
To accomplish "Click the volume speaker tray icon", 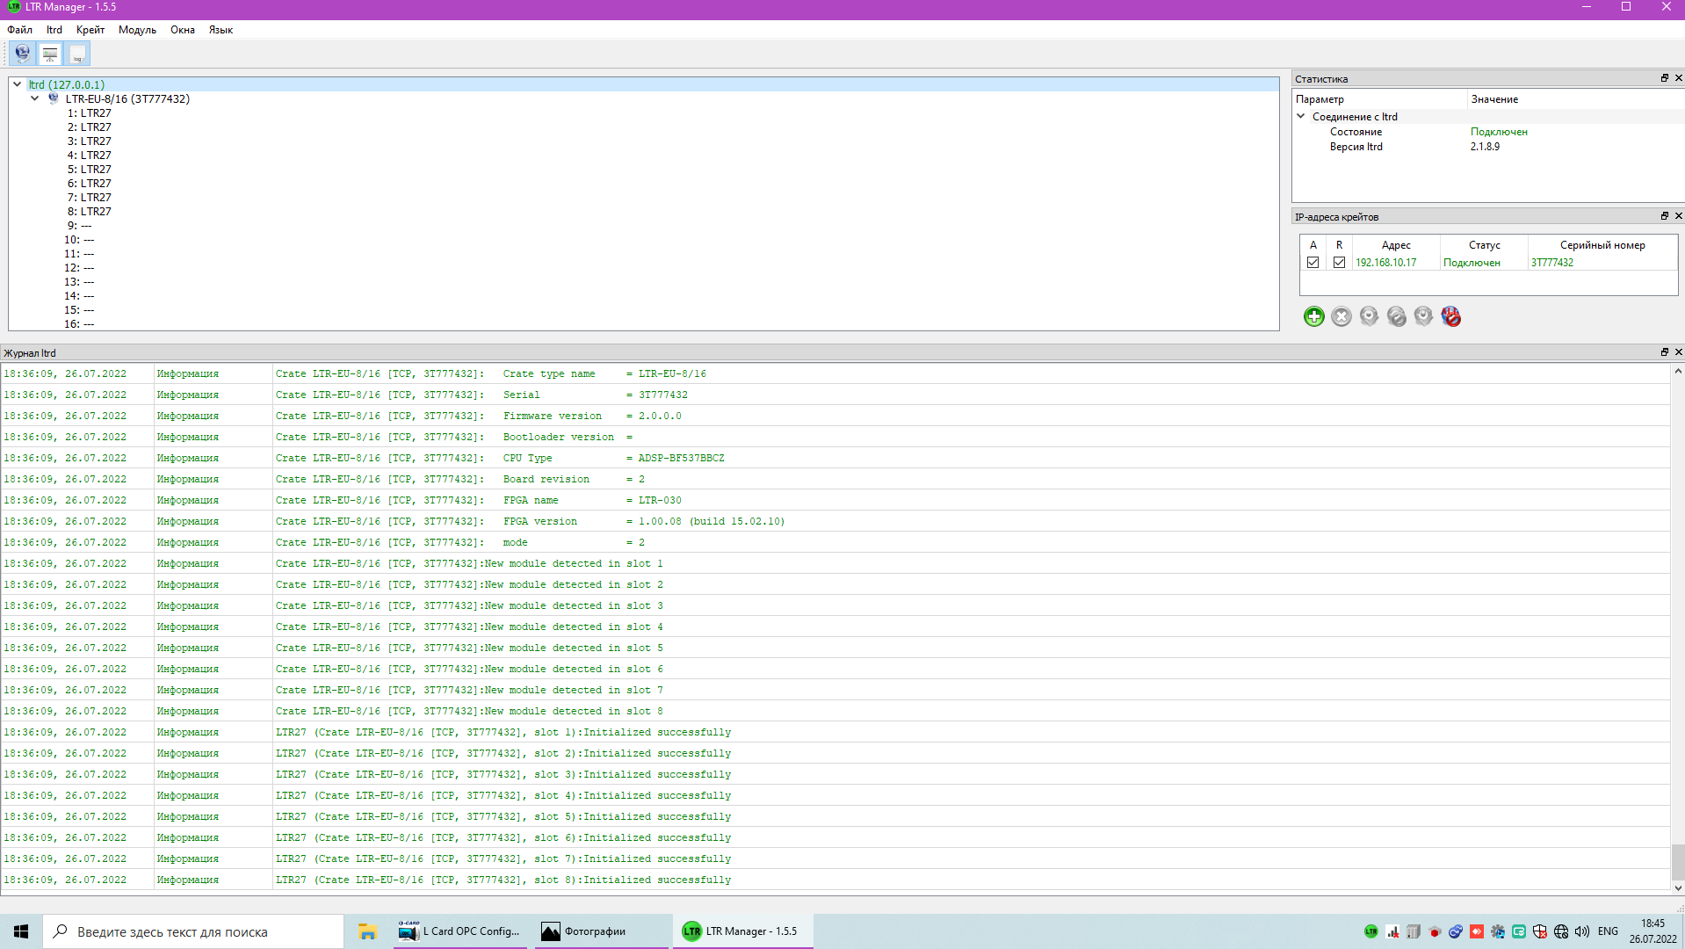I will [1582, 931].
